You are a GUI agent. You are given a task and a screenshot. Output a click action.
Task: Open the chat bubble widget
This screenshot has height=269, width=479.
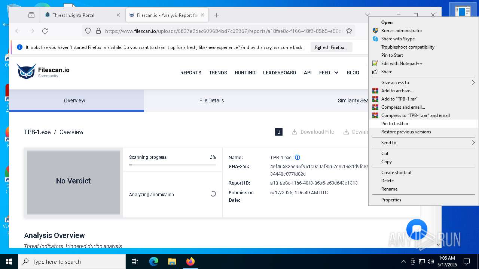[417, 229]
